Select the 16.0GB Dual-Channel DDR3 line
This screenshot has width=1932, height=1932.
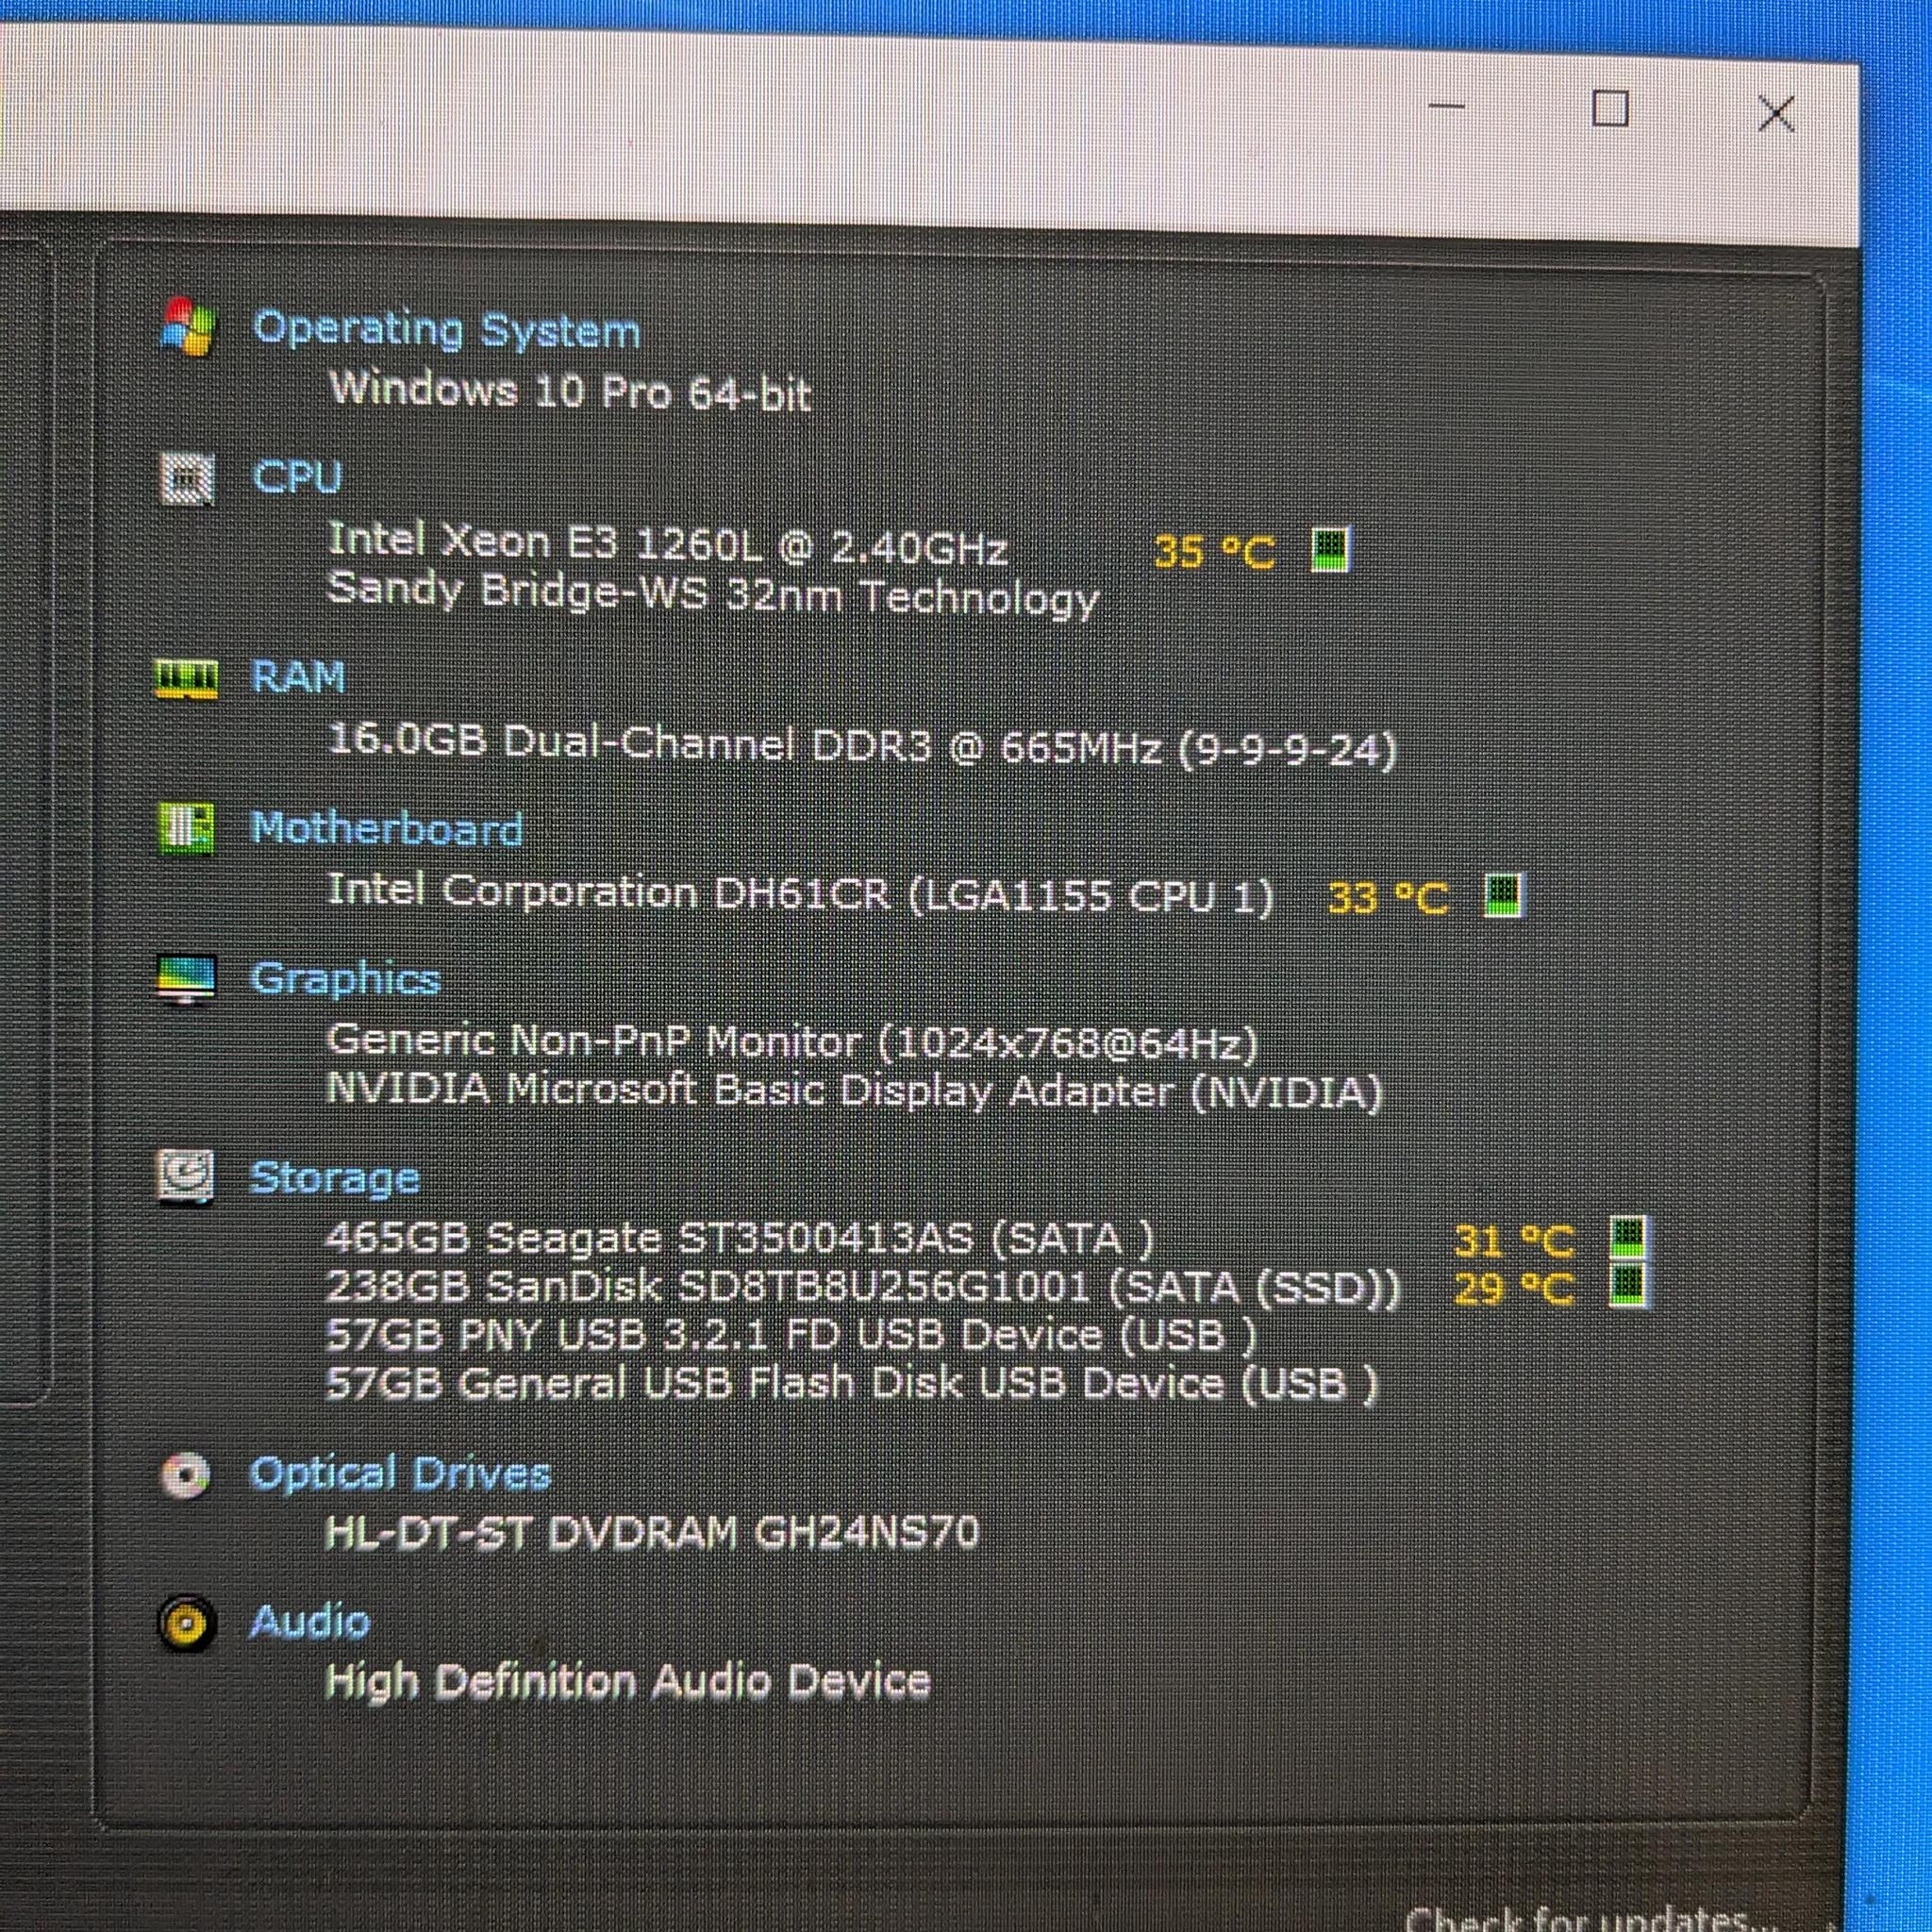862,746
